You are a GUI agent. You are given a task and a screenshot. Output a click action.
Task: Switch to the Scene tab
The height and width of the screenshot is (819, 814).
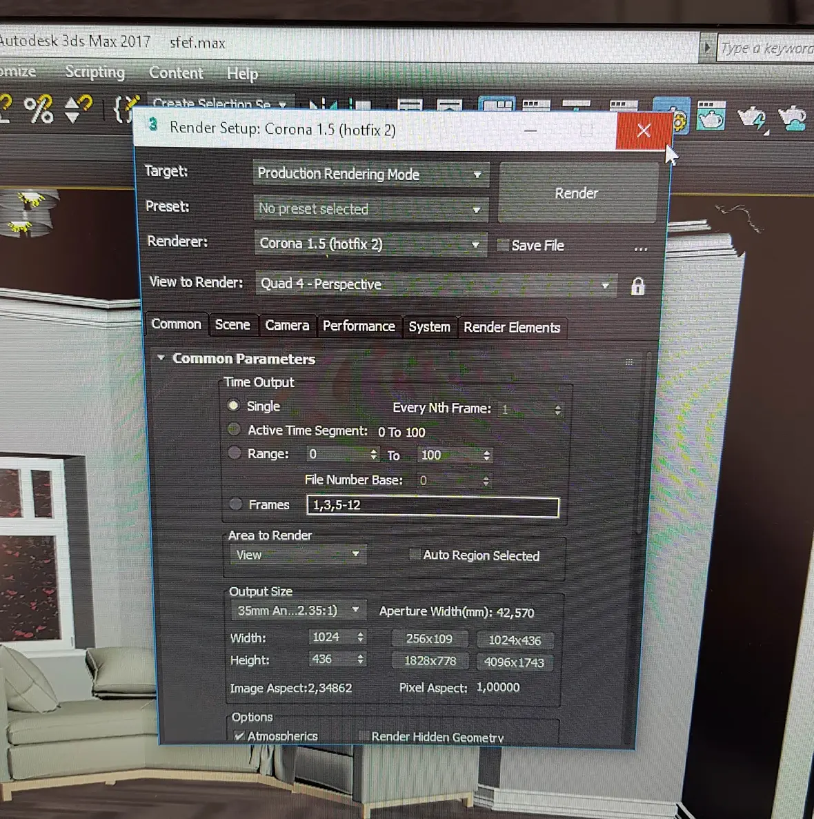click(233, 325)
